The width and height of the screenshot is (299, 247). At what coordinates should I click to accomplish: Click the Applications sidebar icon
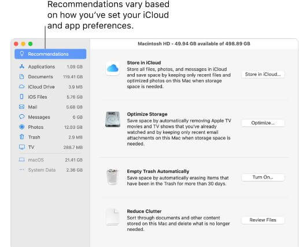pyautogui.click(x=22, y=67)
